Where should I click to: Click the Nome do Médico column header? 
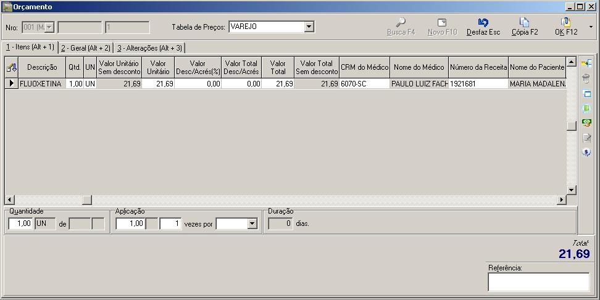(x=419, y=68)
